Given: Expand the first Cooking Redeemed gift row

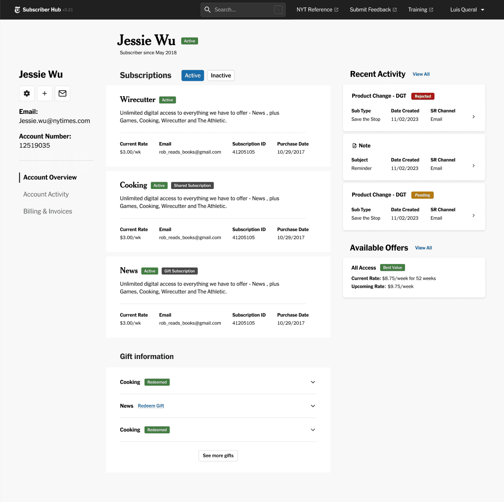Looking at the screenshot, I should coord(313,382).
